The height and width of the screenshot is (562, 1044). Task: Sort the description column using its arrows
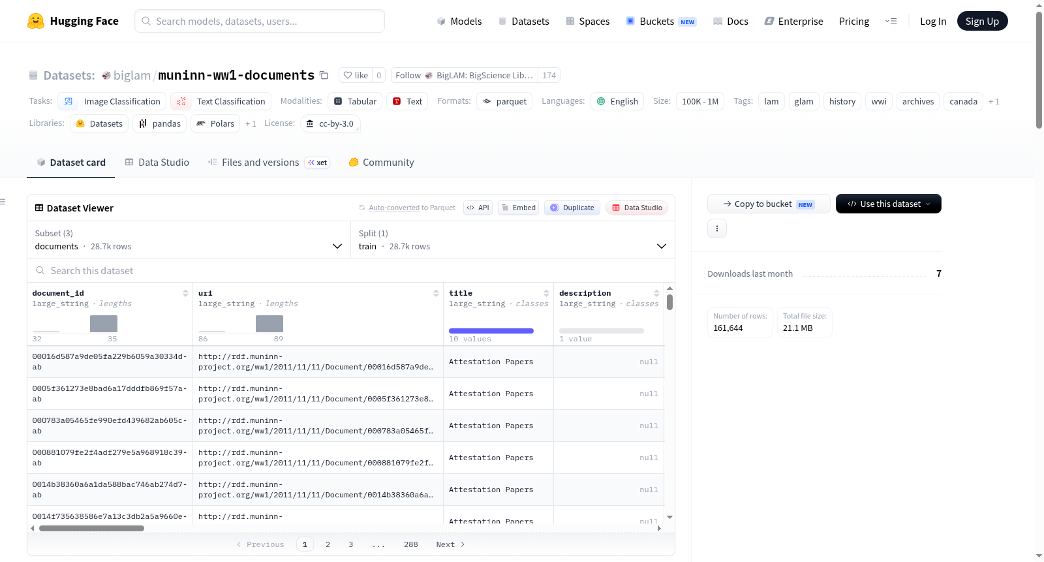point(656,293)
